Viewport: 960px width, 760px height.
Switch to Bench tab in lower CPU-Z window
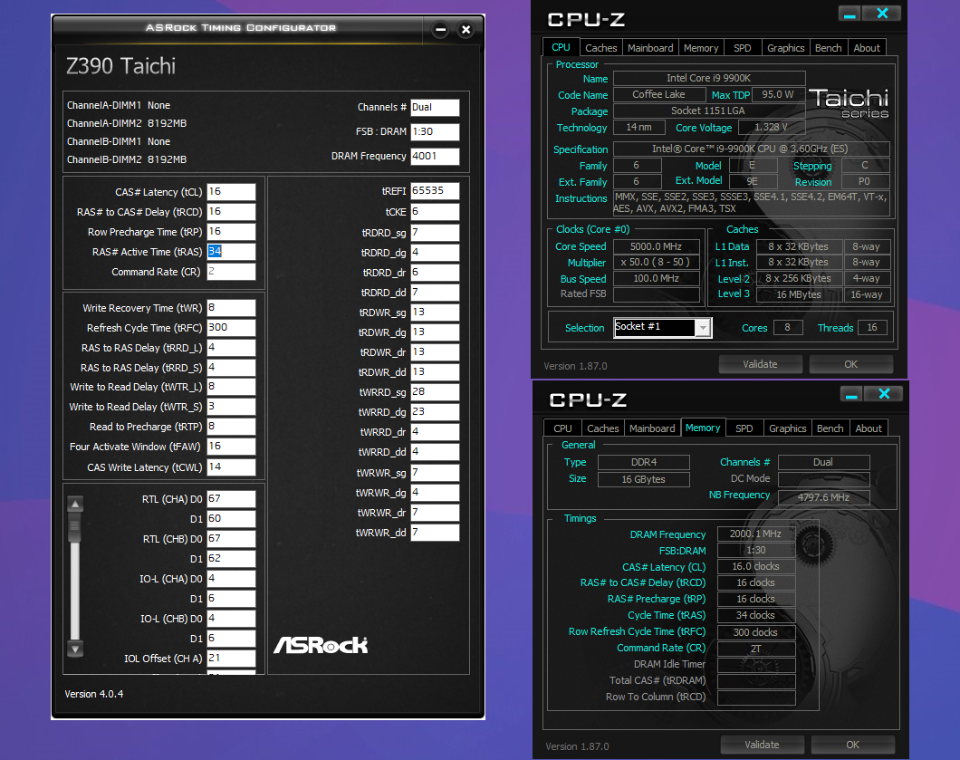(x=830, y=428)
